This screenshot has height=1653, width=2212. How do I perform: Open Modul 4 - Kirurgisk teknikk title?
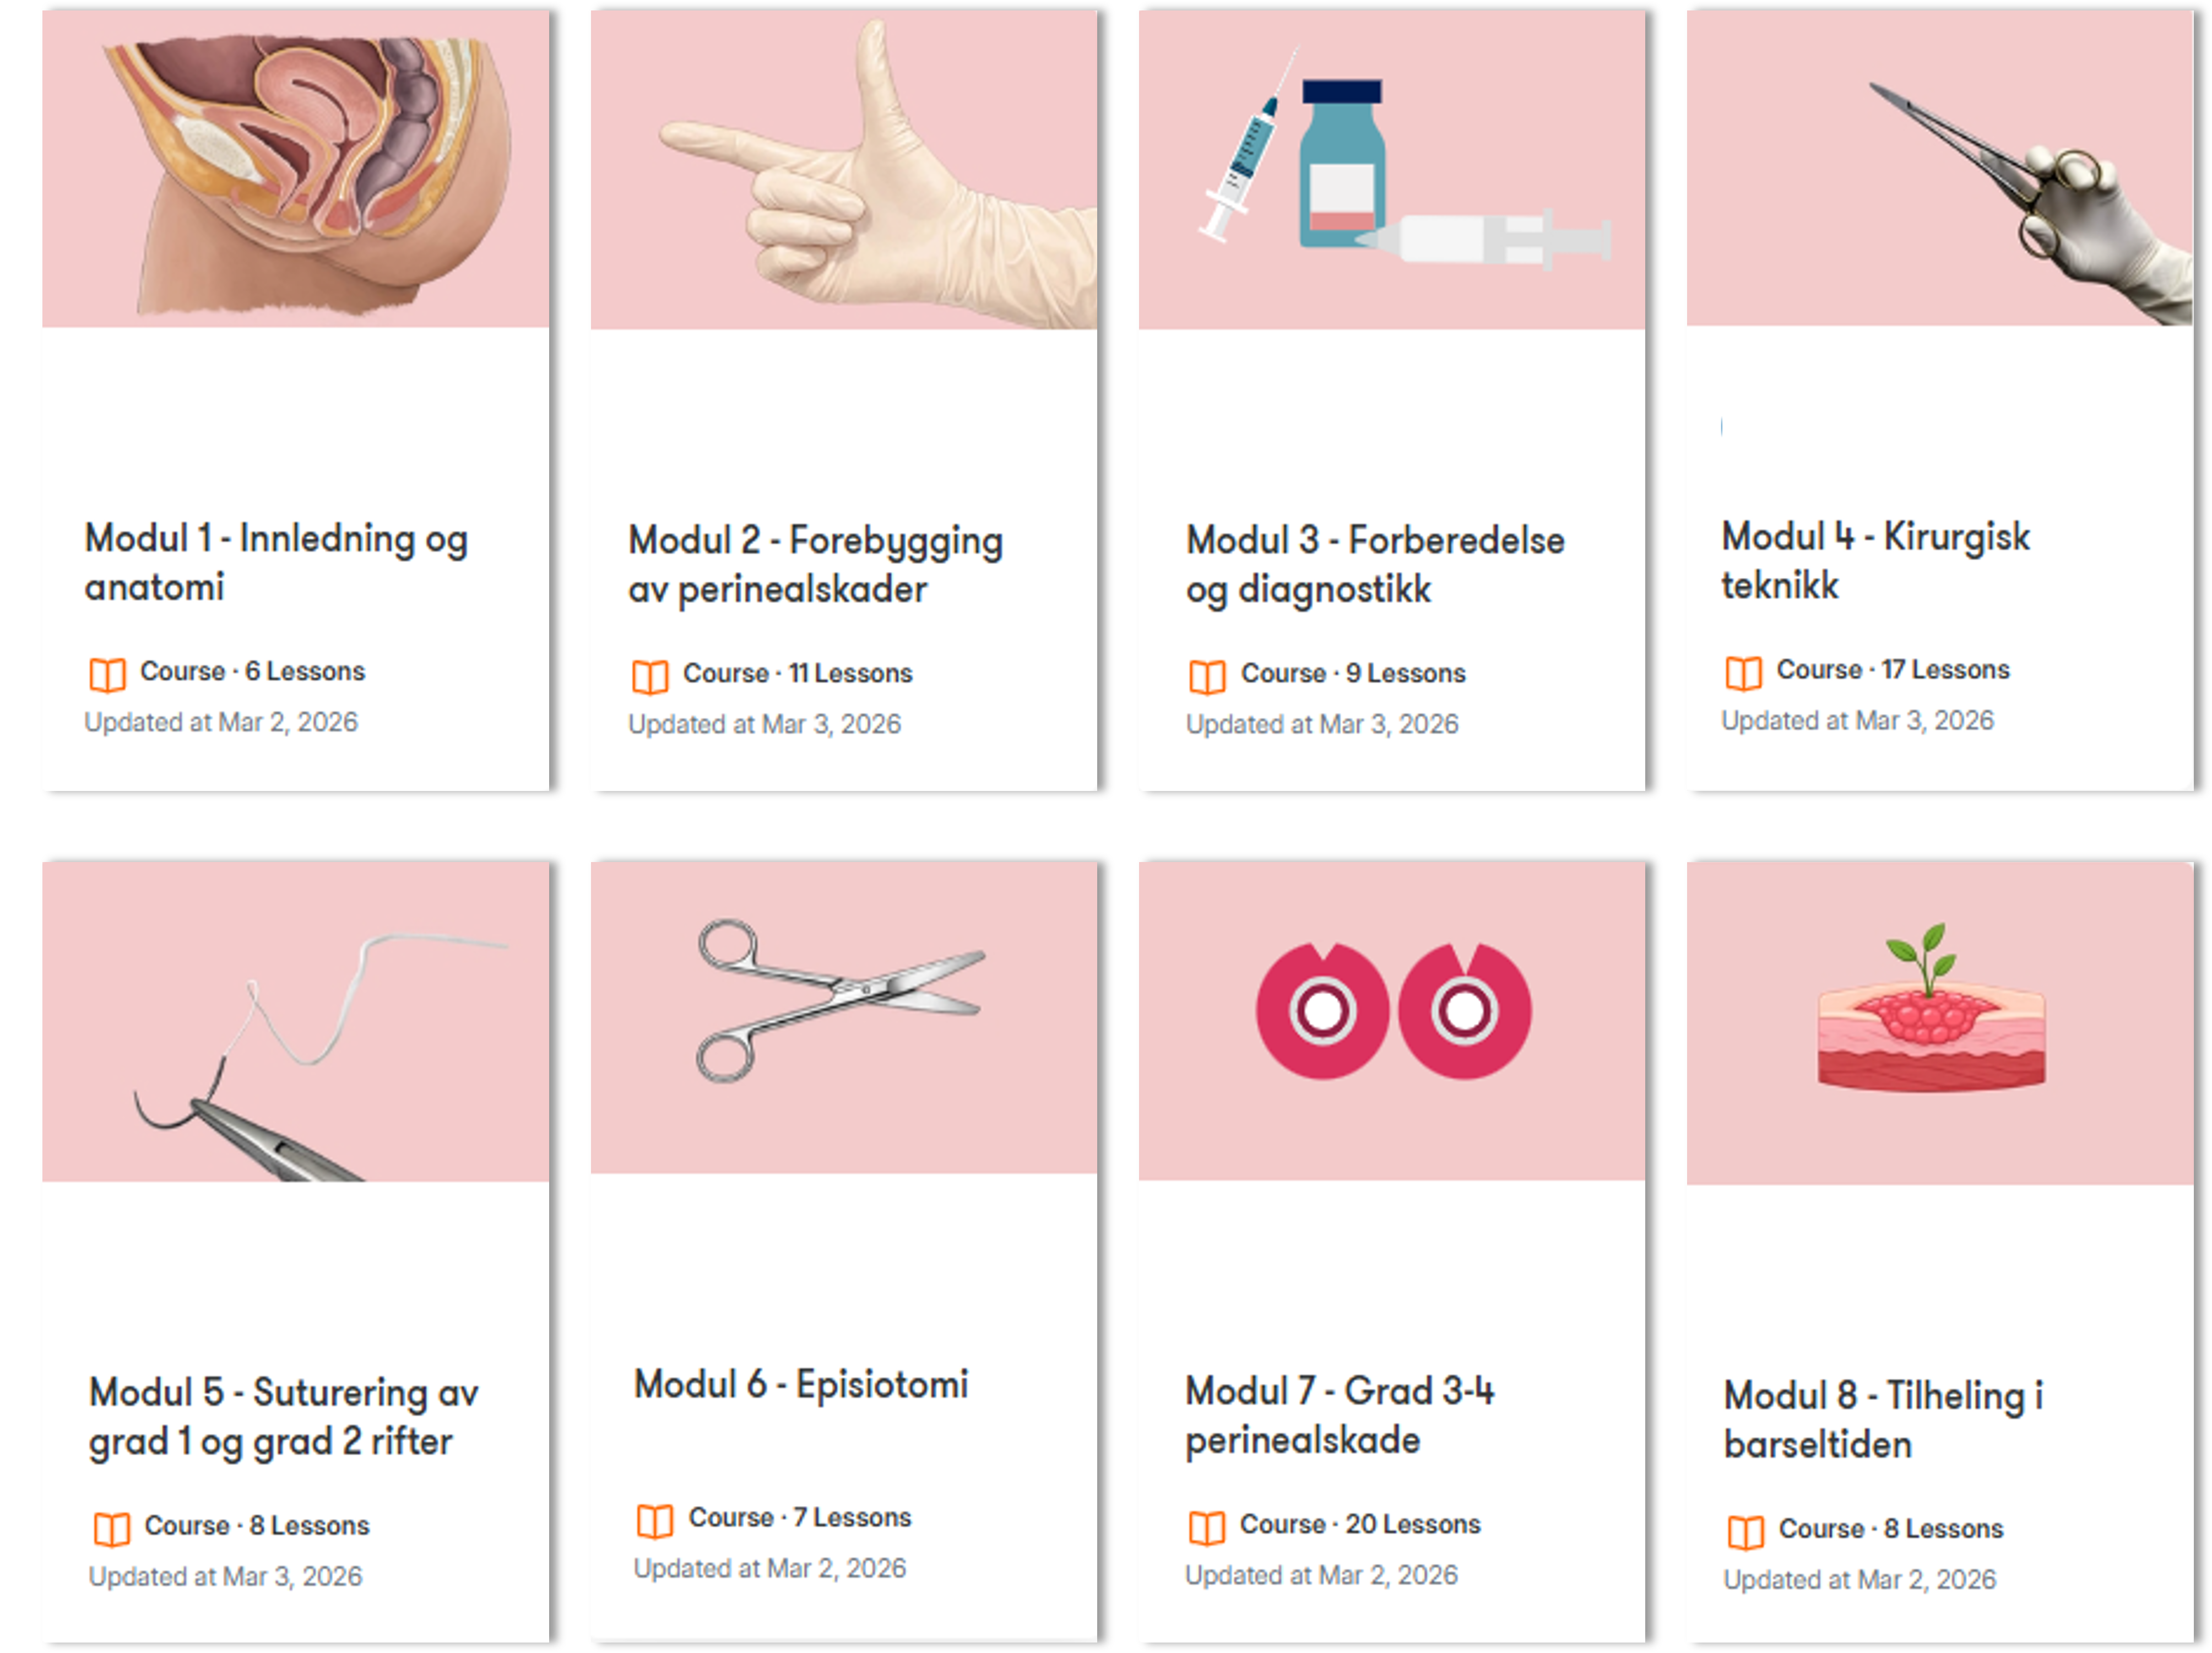coord(1875,560)
